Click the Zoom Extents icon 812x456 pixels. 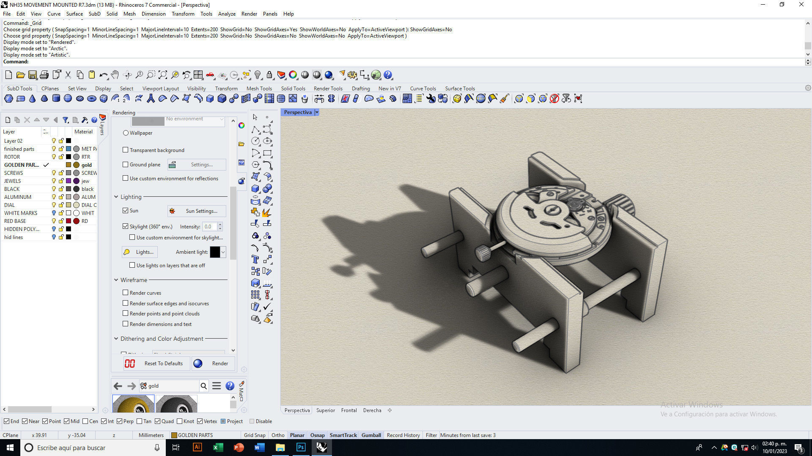(x=163, y=75)
